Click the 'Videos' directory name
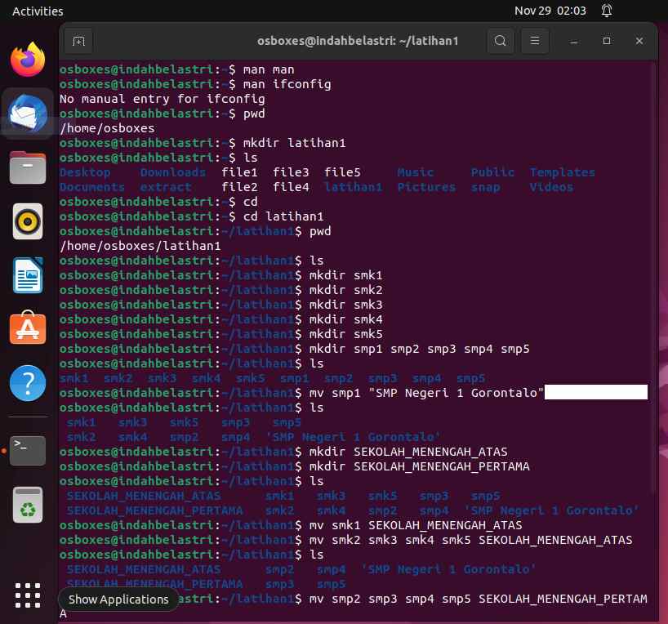The width and height of the screenshot is (668, 624). 551,187
